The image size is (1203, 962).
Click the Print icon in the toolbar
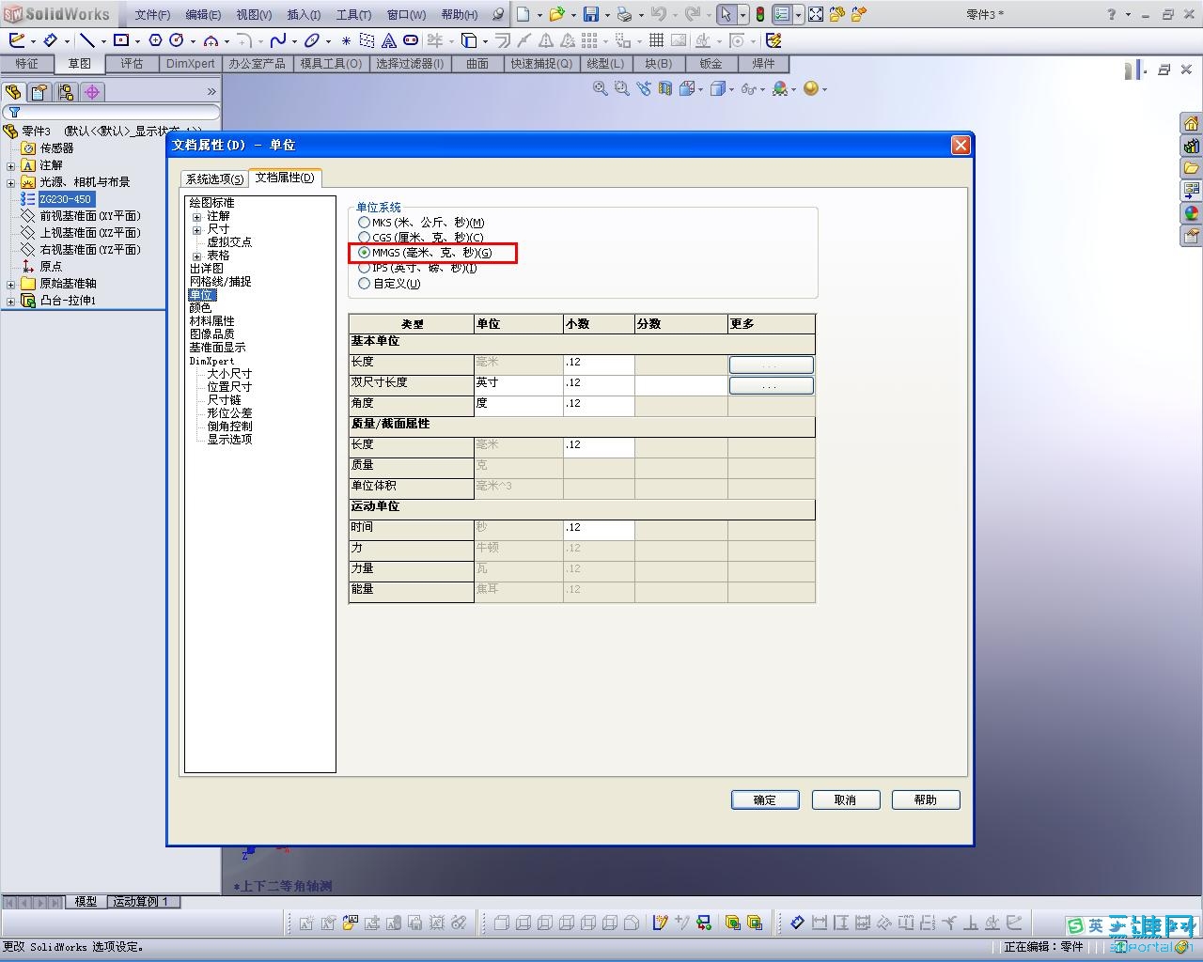624,14
